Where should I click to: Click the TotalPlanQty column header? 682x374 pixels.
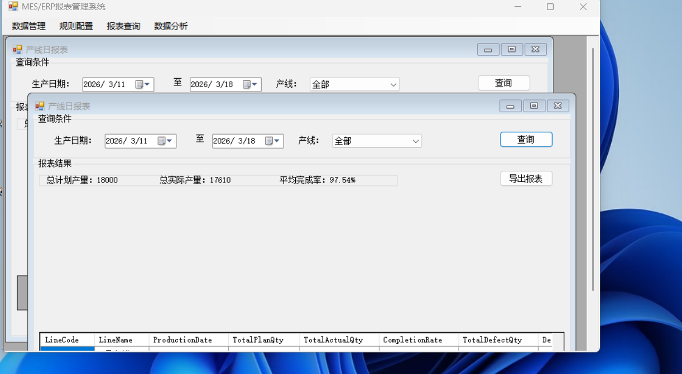point(264,340)
